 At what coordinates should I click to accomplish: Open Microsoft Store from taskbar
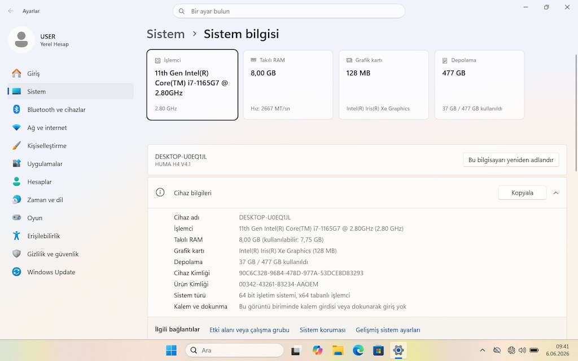pos(378,350)
